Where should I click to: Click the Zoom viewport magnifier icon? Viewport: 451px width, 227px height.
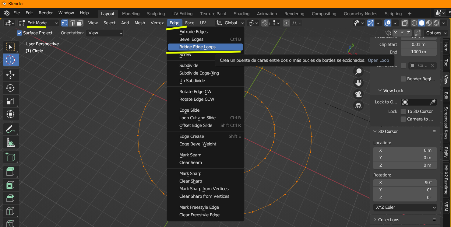(x=358, y=72)
